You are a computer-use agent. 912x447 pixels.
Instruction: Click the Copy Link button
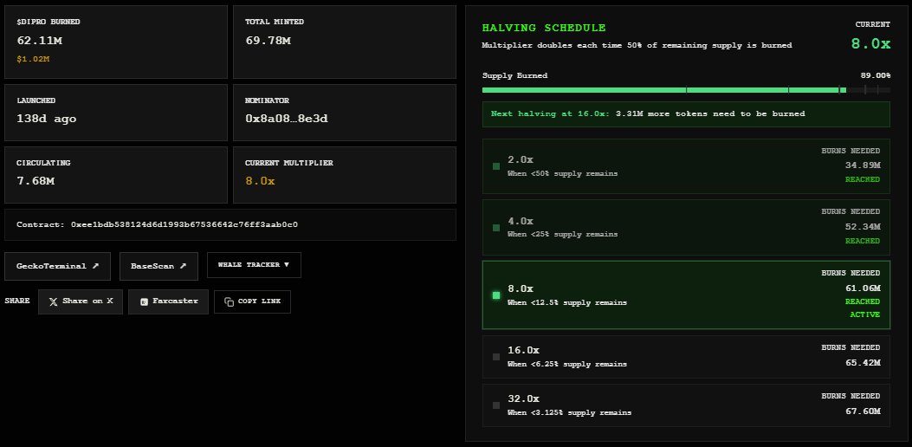(x=252, y=301)
